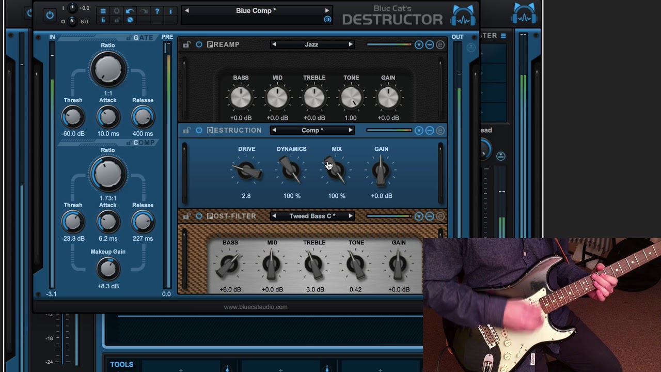Click the output gain knob at -8.0
This screenshot has height=372, width=661.
pyautogui.click(x=72, y=21)
